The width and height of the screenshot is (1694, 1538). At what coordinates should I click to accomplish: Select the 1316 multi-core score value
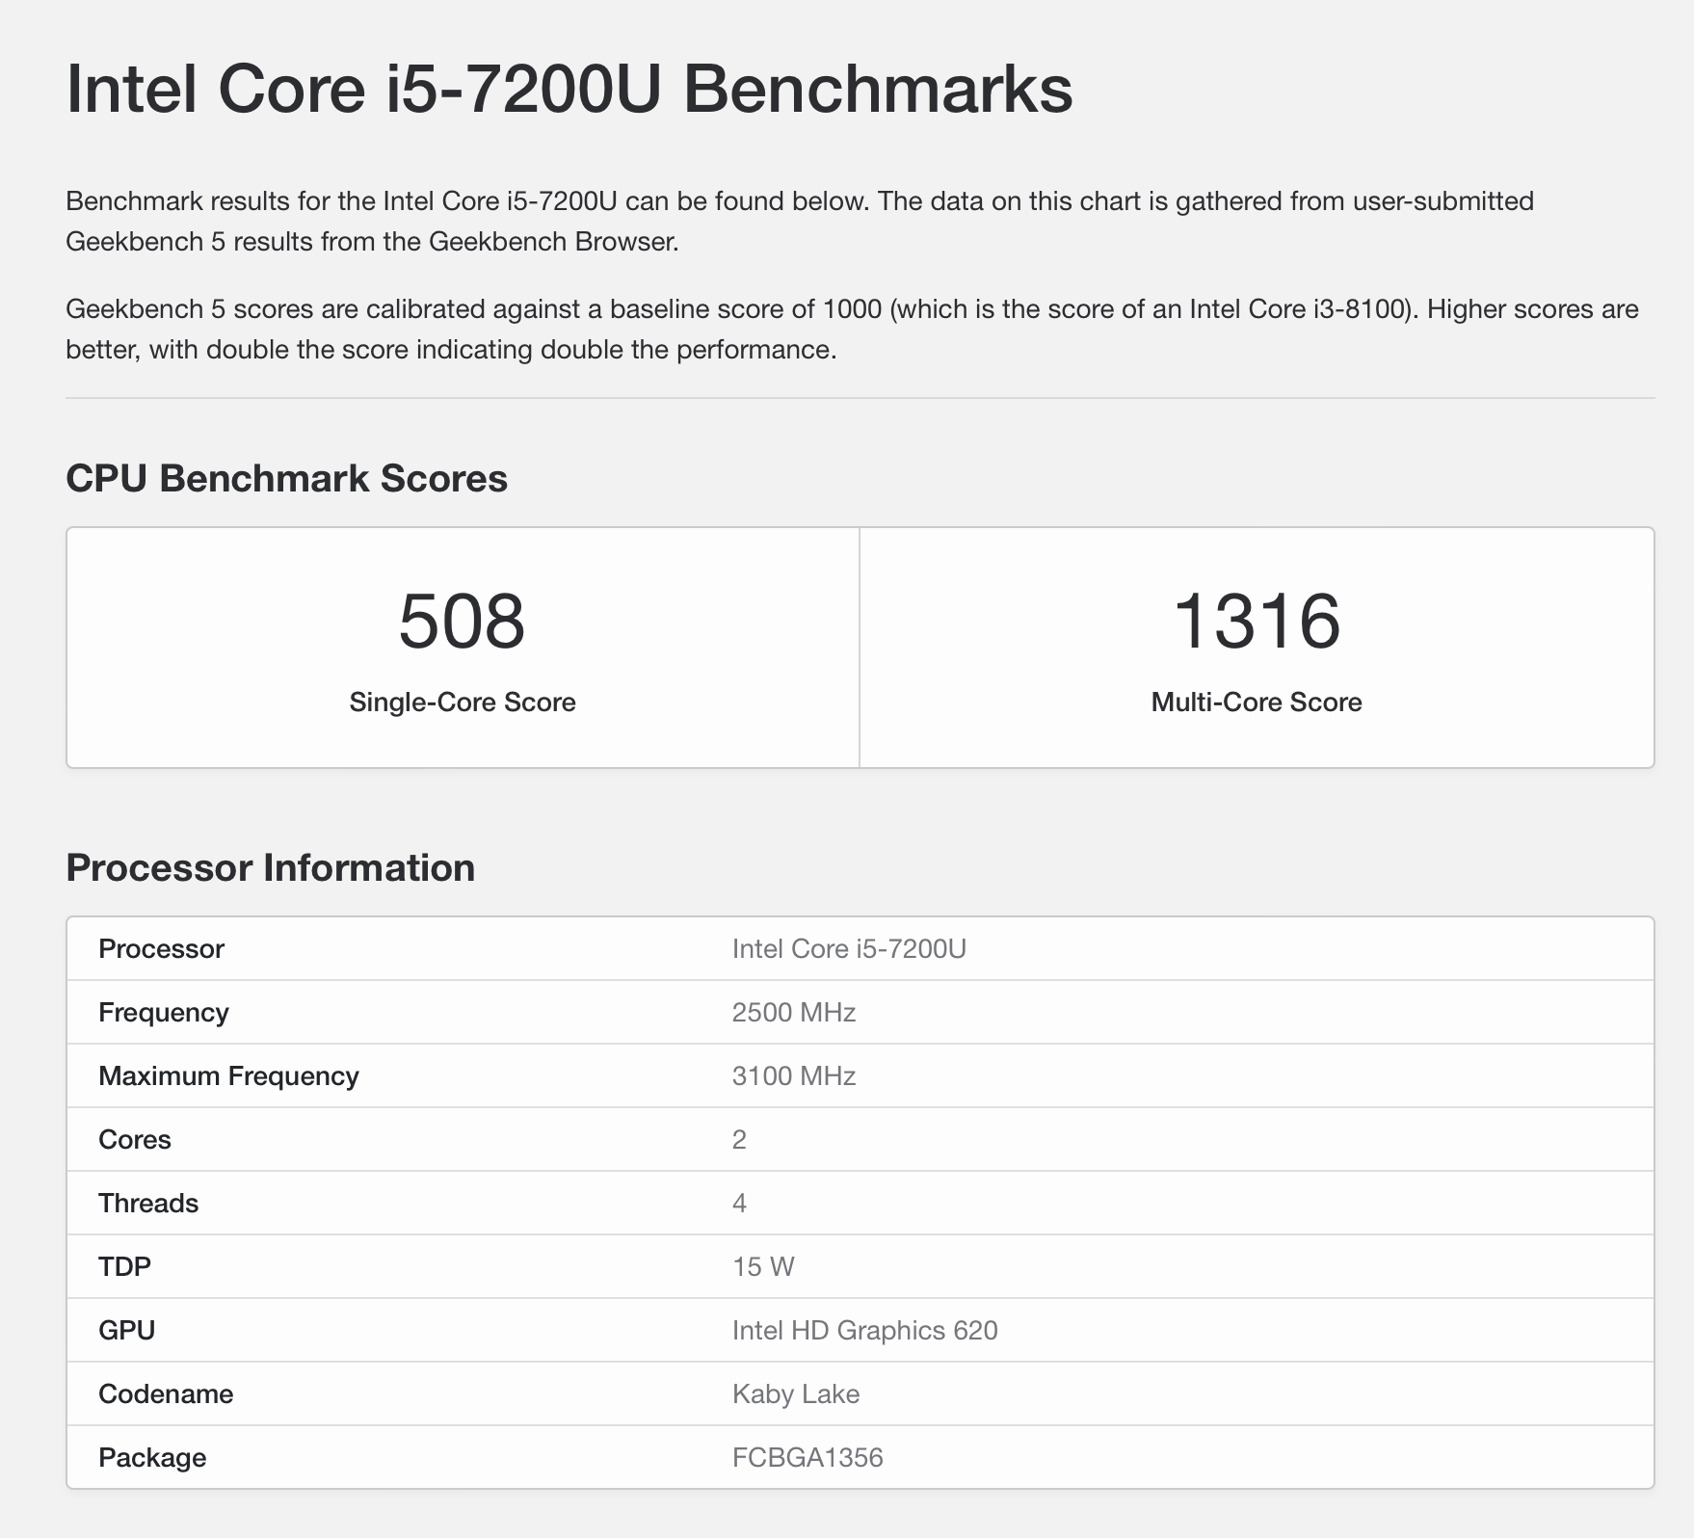pyautogui.click(x=1257, y=622)
